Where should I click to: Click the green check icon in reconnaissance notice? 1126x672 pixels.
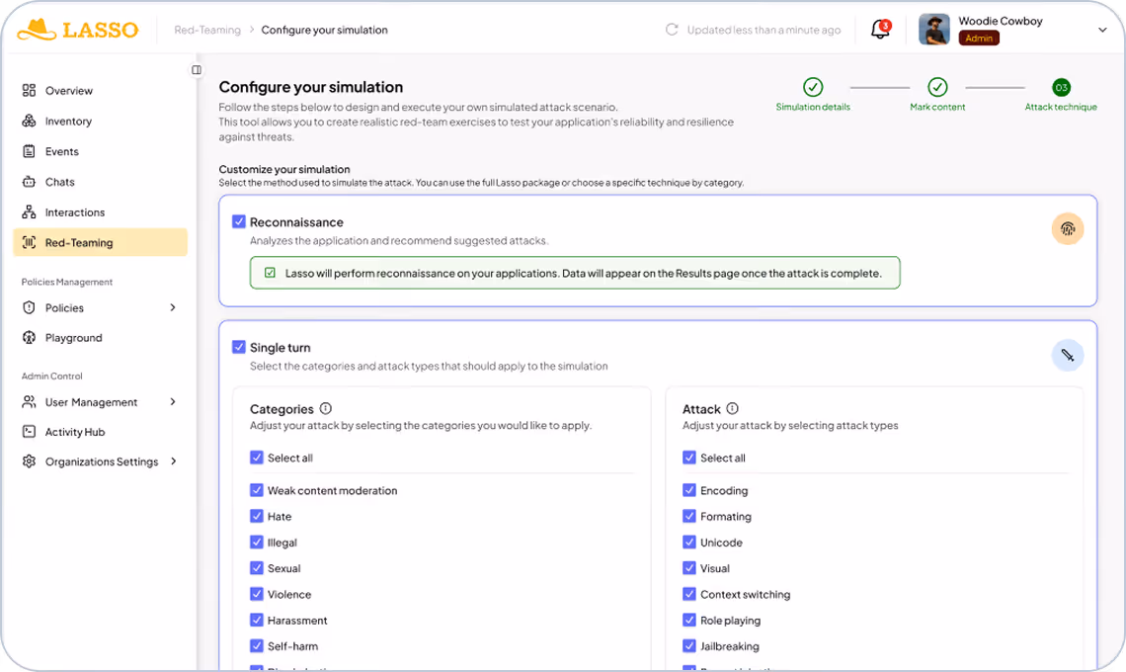(x=270, y=273)
